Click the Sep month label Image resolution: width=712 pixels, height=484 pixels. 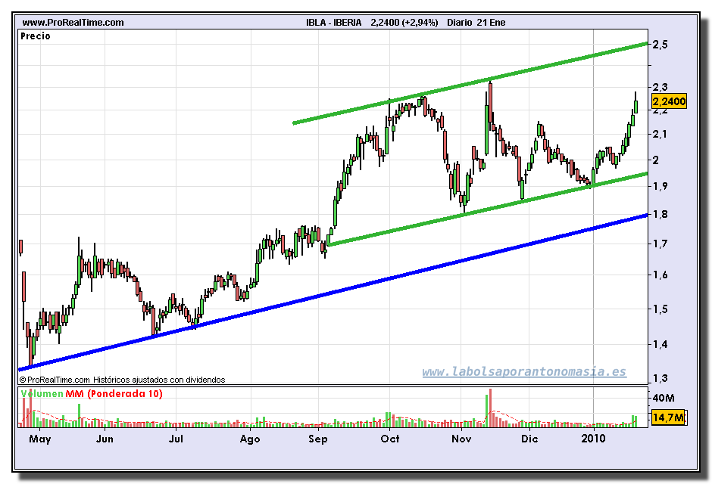318,439
